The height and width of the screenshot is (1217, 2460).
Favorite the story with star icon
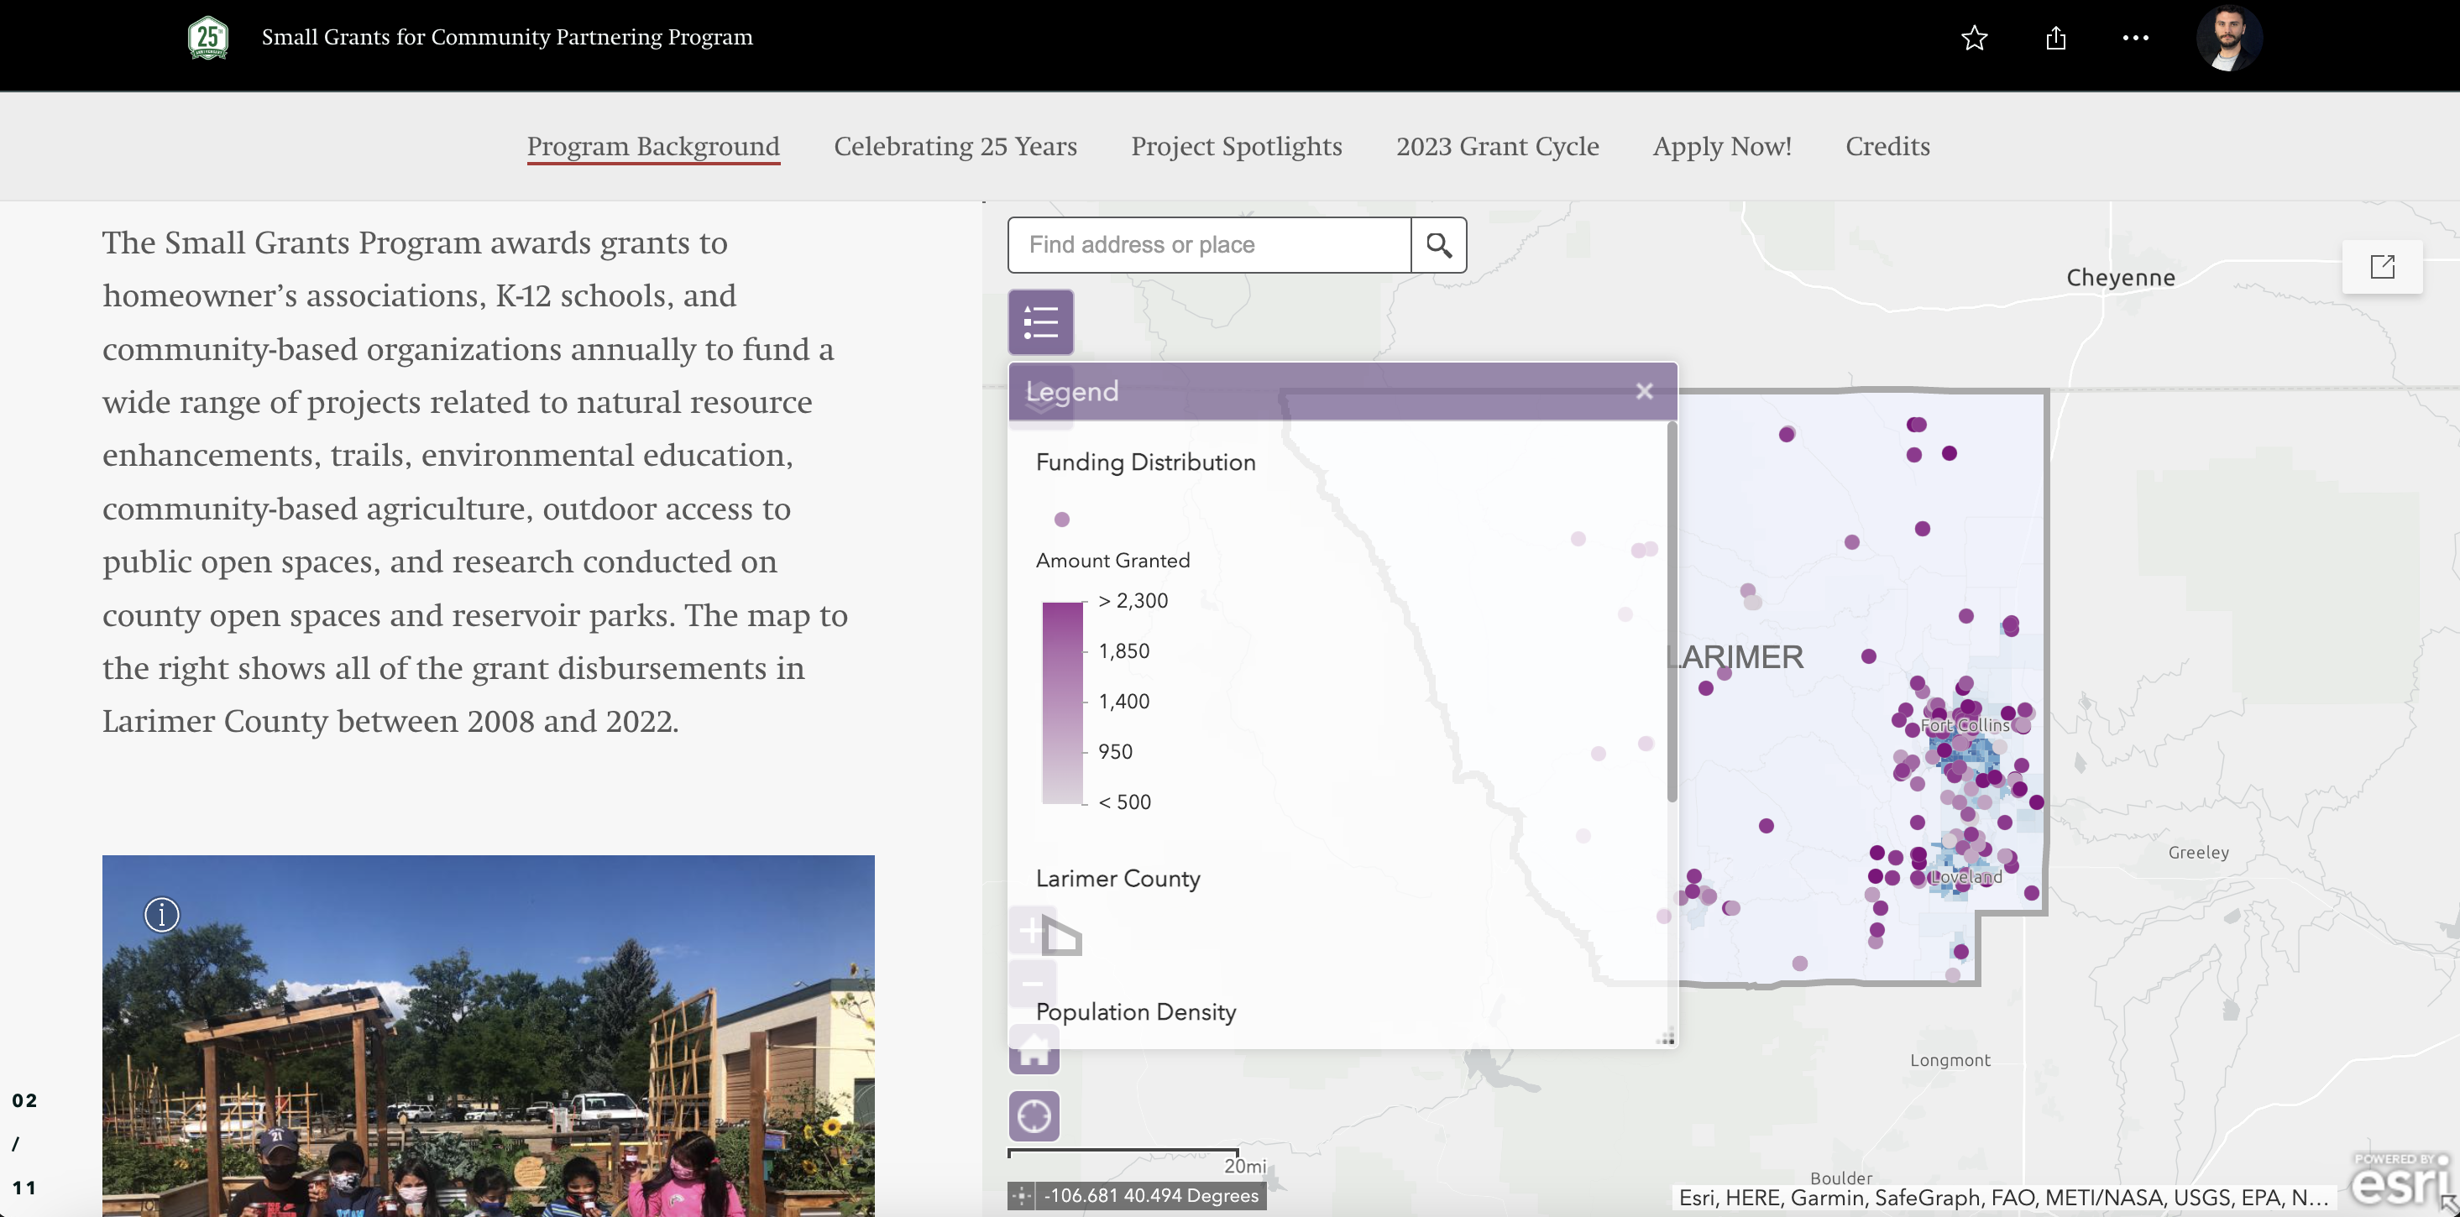(x=1974, y=38)
